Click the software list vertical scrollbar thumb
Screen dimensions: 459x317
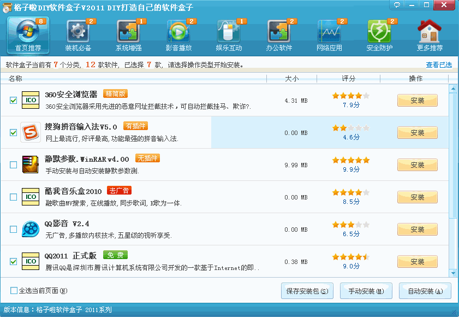pyautogui.click(x=453, y=155)
